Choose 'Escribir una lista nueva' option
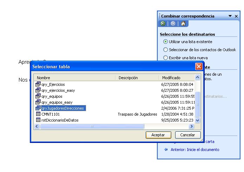Screen dimensions: 244x172 (x=166, y=58)
